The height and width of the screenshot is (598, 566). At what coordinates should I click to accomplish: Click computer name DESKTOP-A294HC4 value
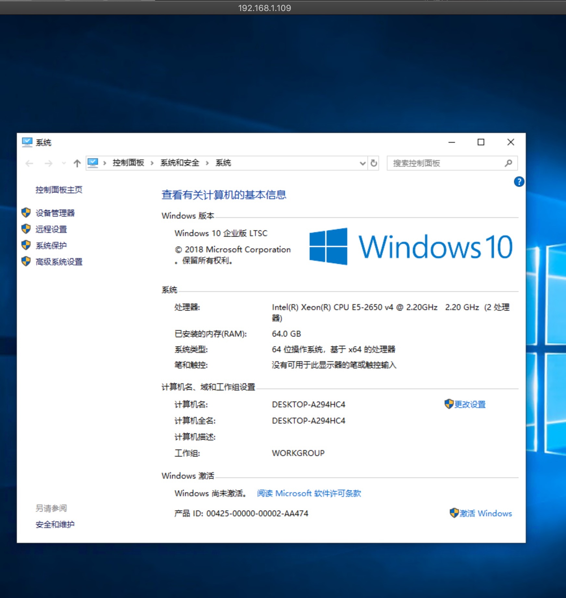[x=309, y=404]
